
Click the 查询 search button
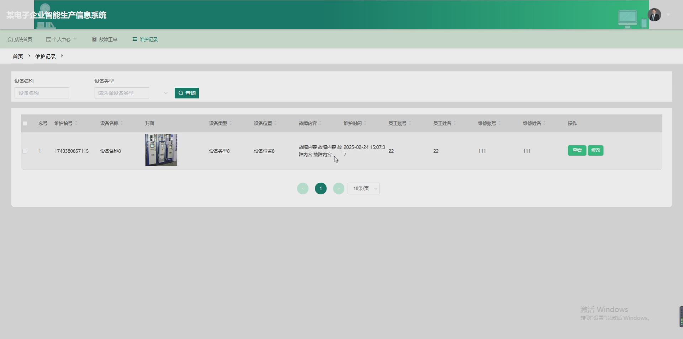click(187, 93)
